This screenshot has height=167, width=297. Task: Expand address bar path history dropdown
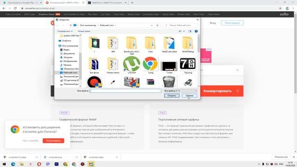point(152,26)
